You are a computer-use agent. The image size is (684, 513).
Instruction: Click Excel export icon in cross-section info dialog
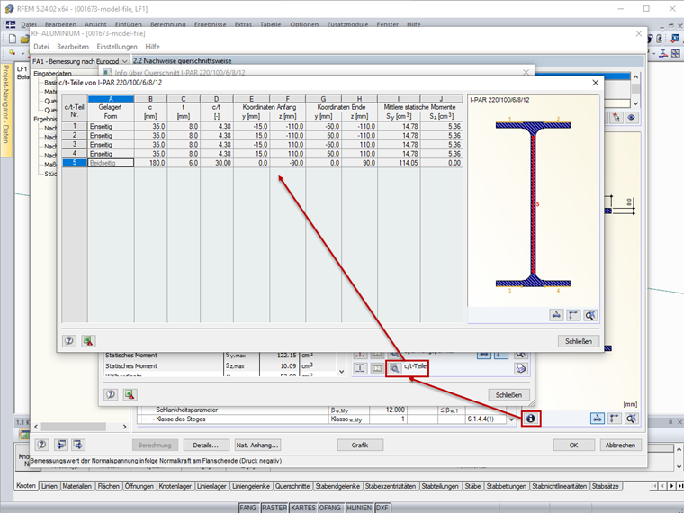pyautogui.click(x=130, y=394)
